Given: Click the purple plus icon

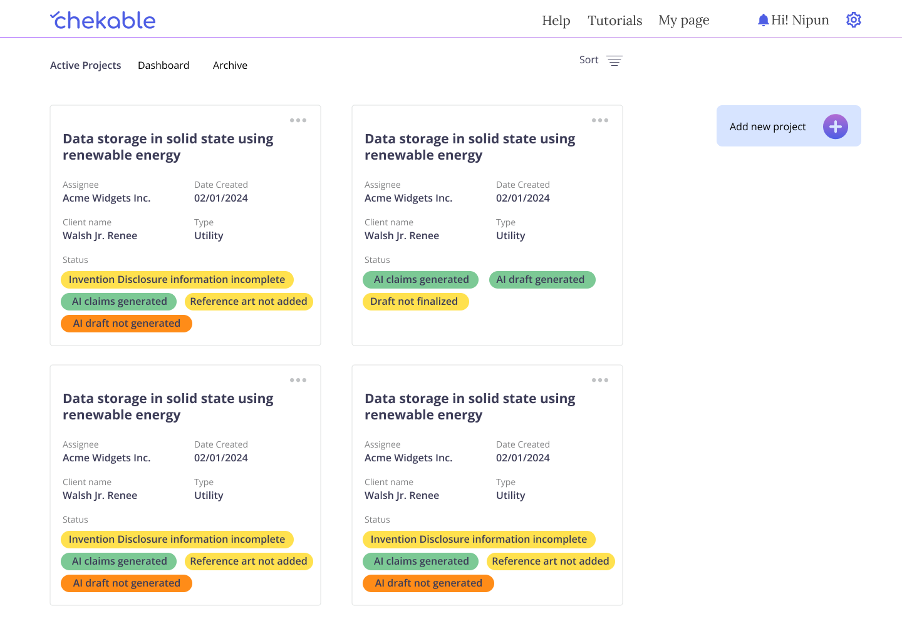Looking at the screenshot, I should pyautogui.click(x=835, y=126).
